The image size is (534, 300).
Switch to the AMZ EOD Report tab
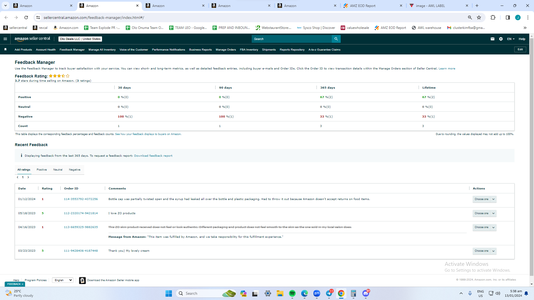point(373,6)
